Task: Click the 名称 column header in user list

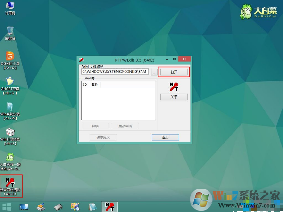Action: coord(94,85)
